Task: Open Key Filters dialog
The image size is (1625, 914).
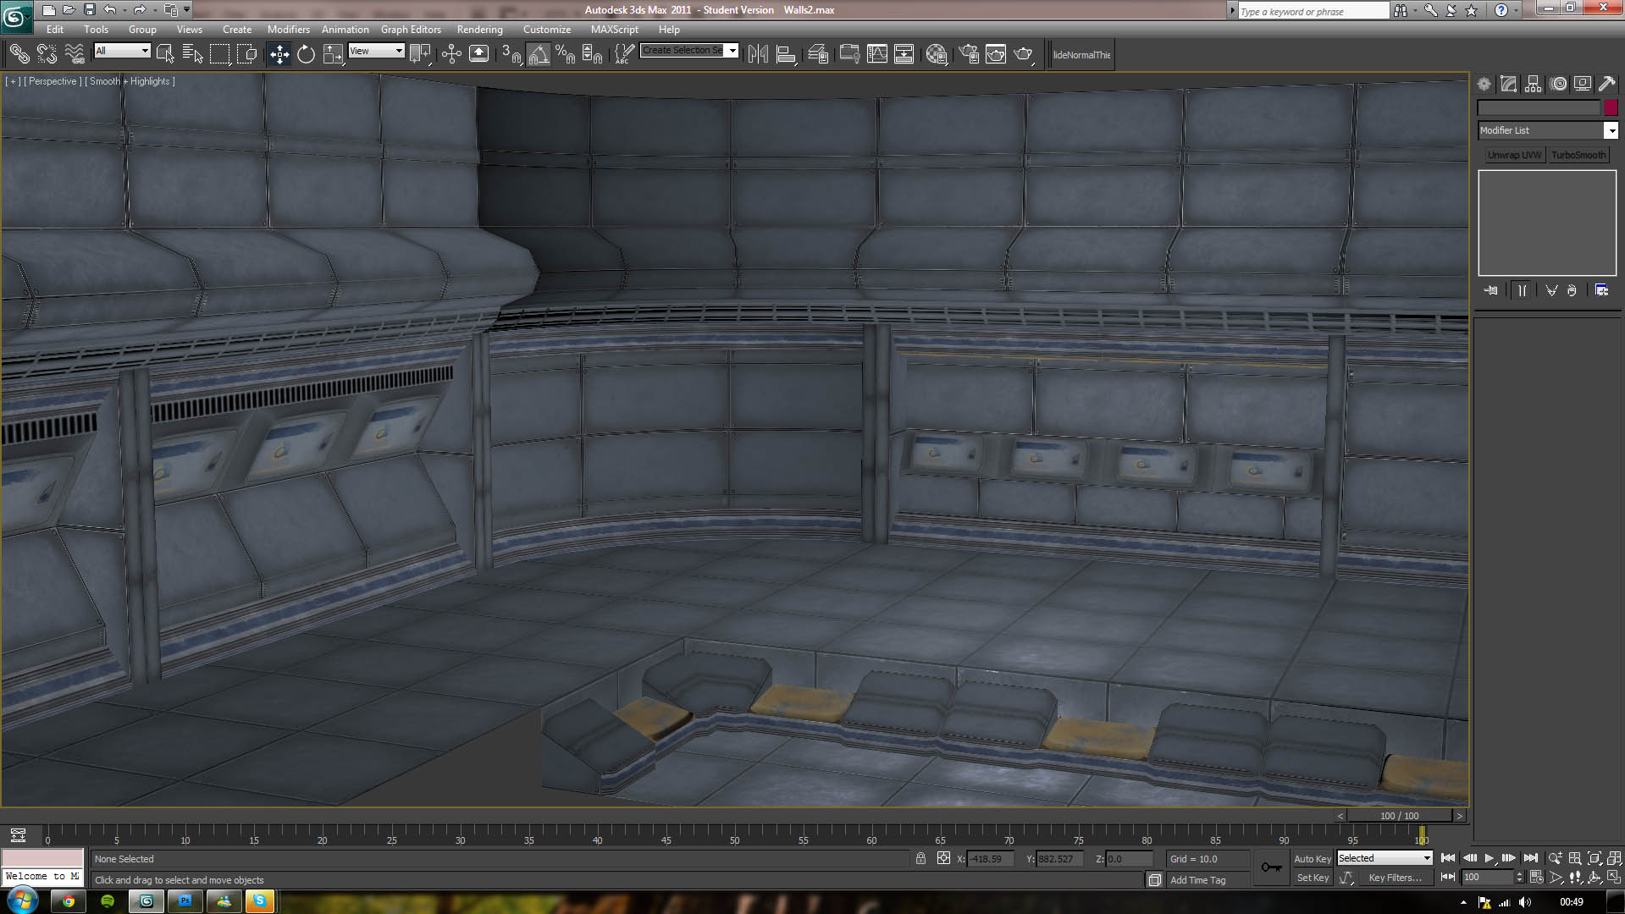Action: click(x=1395, y=878)
